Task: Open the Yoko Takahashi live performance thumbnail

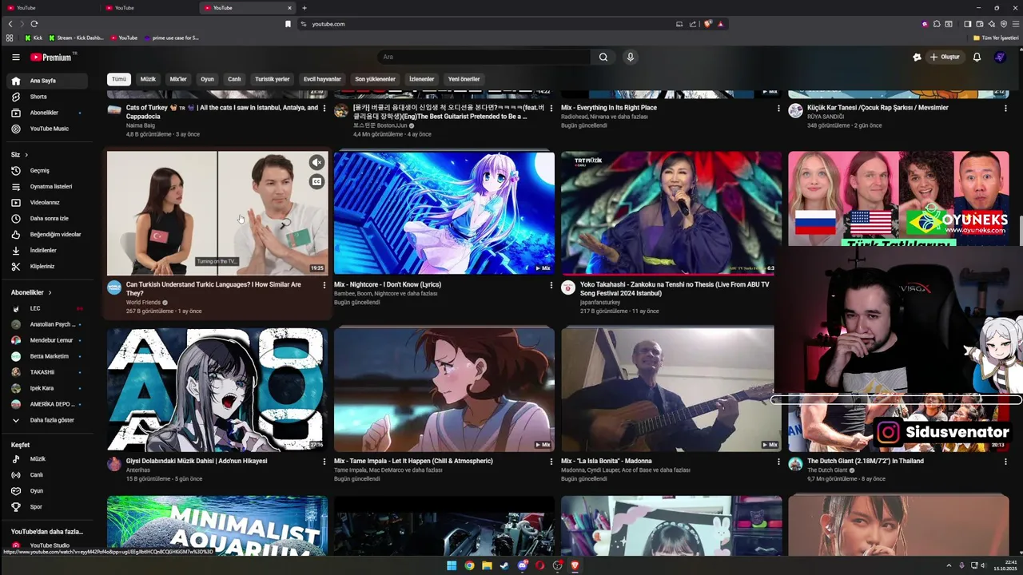Action: pyautogui.click(x=671, y=213)
